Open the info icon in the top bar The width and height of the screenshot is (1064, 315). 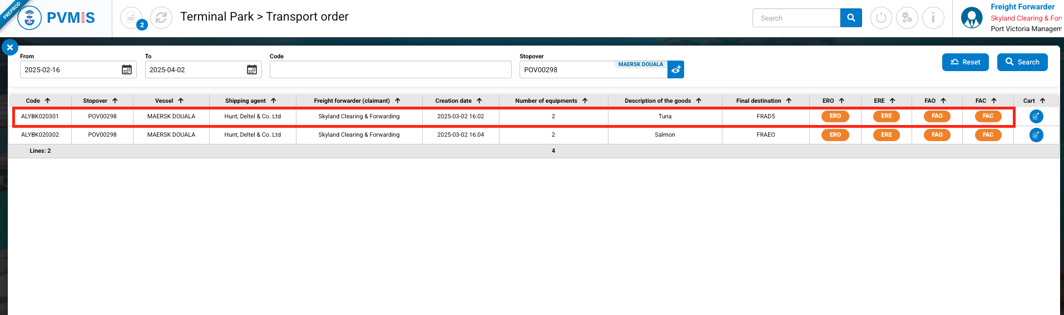coord(933,18)
